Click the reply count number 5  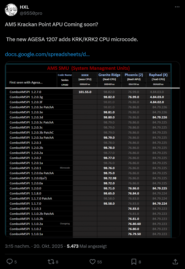pyautogui.click(x=15, y=262)
